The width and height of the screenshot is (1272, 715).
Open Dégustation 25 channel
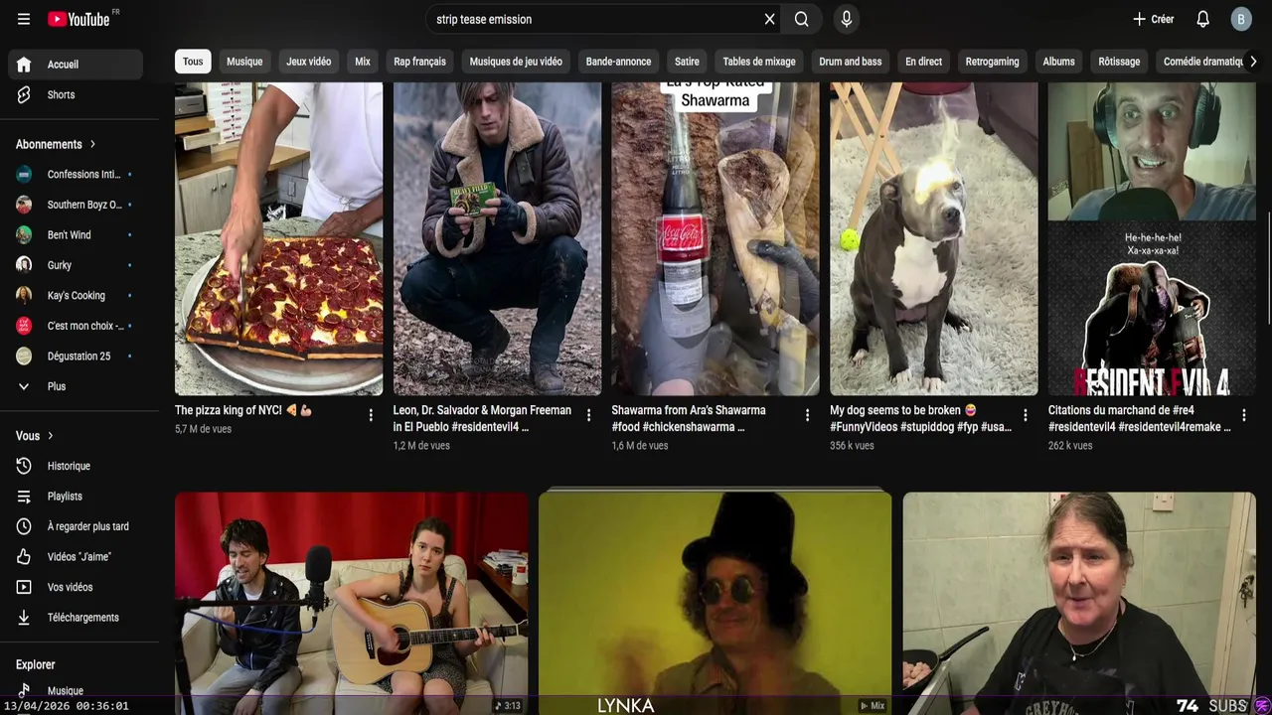(76, 357)
